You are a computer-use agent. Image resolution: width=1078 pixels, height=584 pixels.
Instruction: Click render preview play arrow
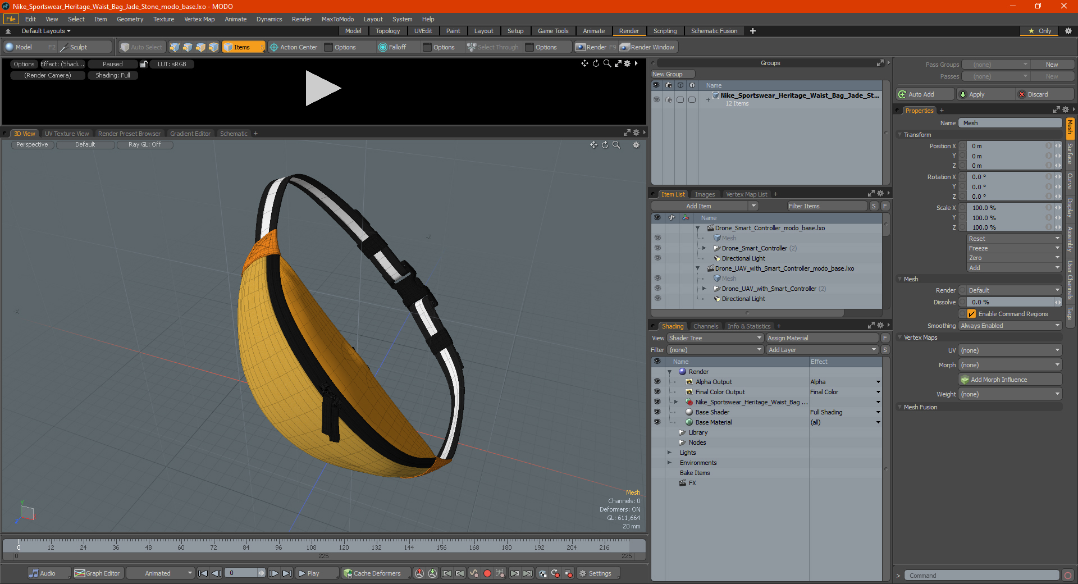323,88
